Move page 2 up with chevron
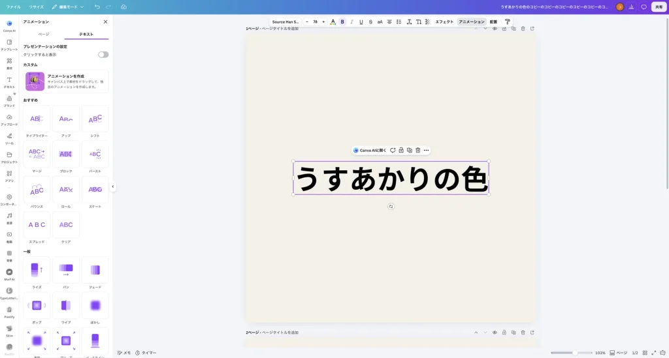 click(476, 333)
